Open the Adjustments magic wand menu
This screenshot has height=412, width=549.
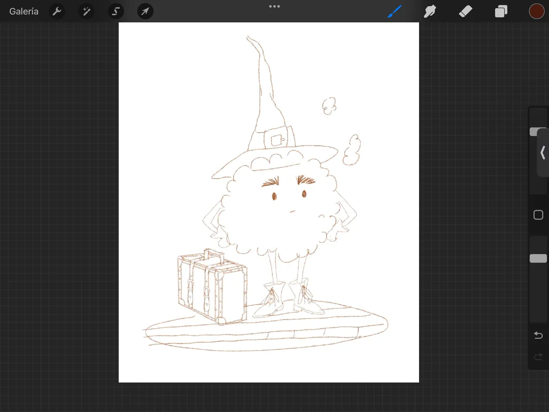click(87, 12)
